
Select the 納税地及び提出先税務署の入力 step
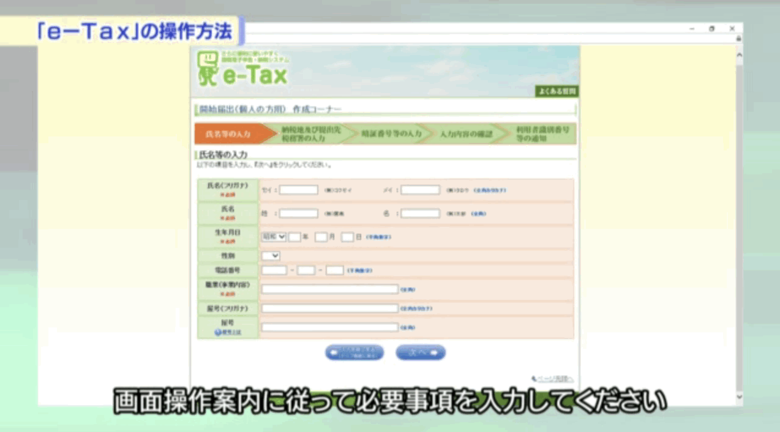pyautogui.click(x=310, y=134)
